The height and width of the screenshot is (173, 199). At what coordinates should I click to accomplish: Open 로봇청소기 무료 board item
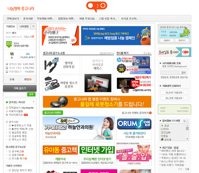click(22, 125)
